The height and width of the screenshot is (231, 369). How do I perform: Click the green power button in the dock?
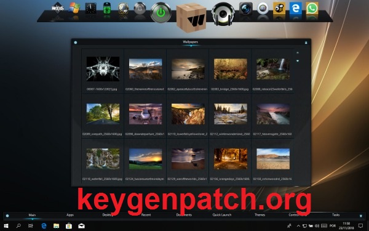click(x=161, y=12)
